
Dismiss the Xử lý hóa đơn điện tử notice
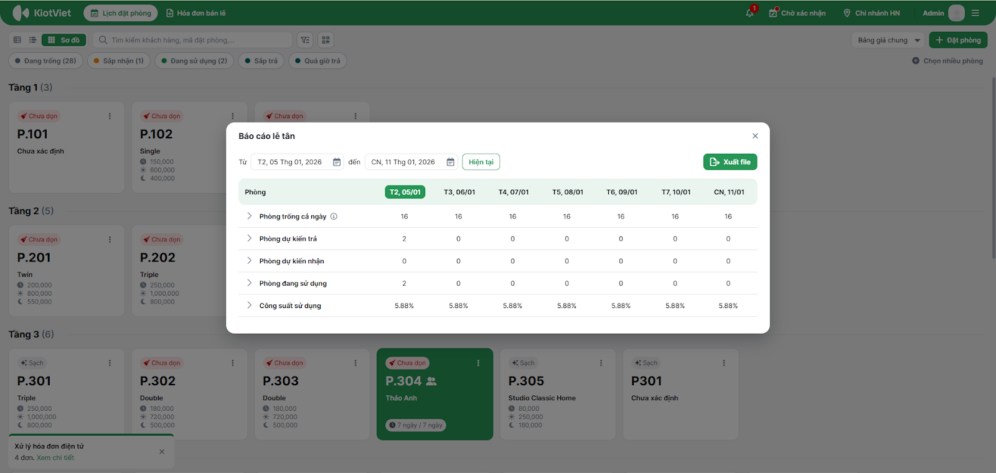(162, 452)
